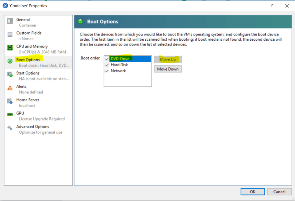The image size is (295, 201).
Task: Confirm changes with the OK button
Action: click(x=253, y=191)
